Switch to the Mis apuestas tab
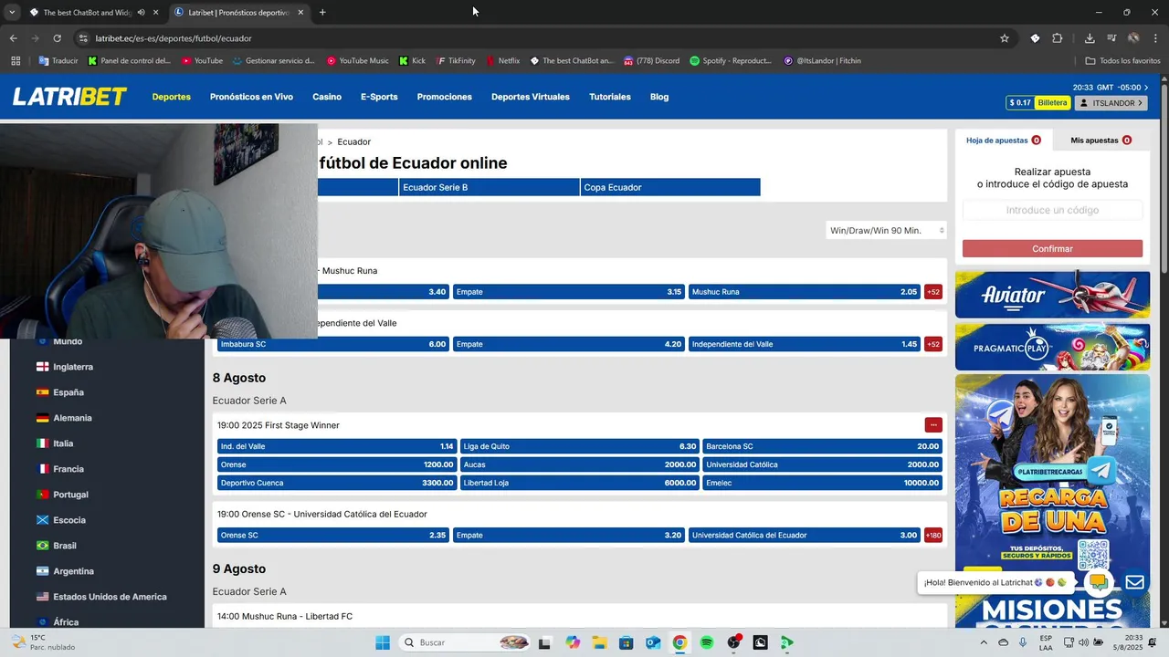The height and width of the screenshot is (657, 1169). click(1101, 141)
